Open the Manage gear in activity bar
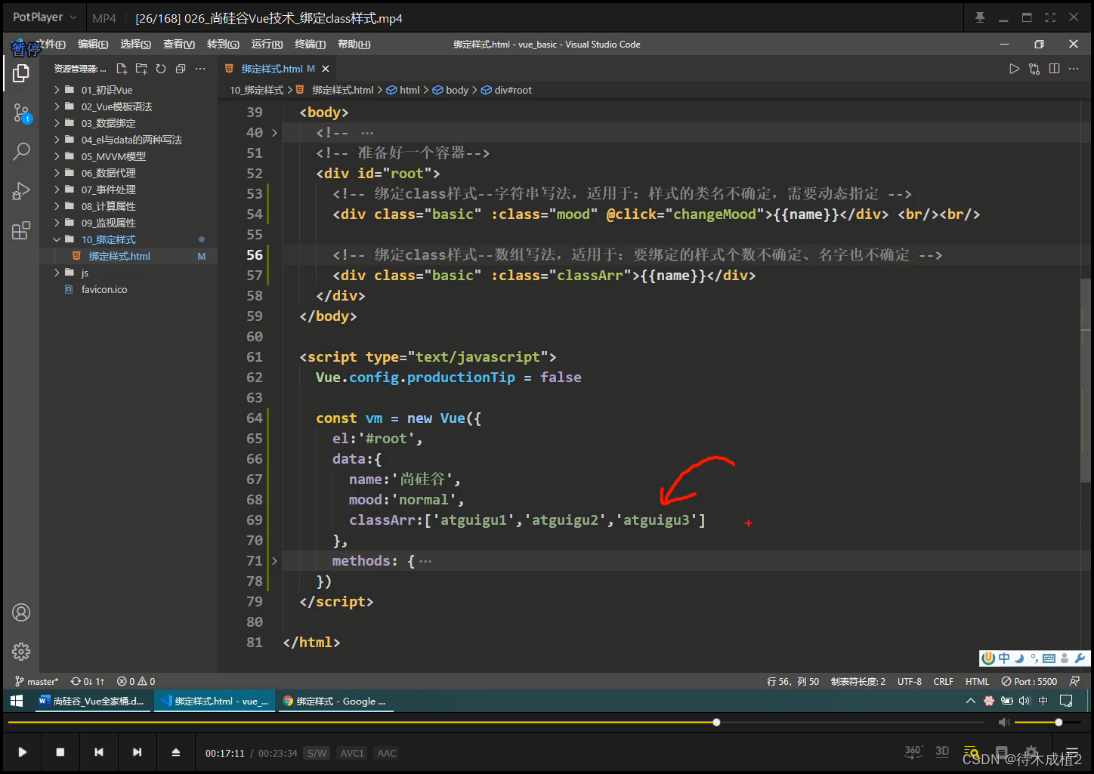Screen dimensions: 1094x774 21,651
